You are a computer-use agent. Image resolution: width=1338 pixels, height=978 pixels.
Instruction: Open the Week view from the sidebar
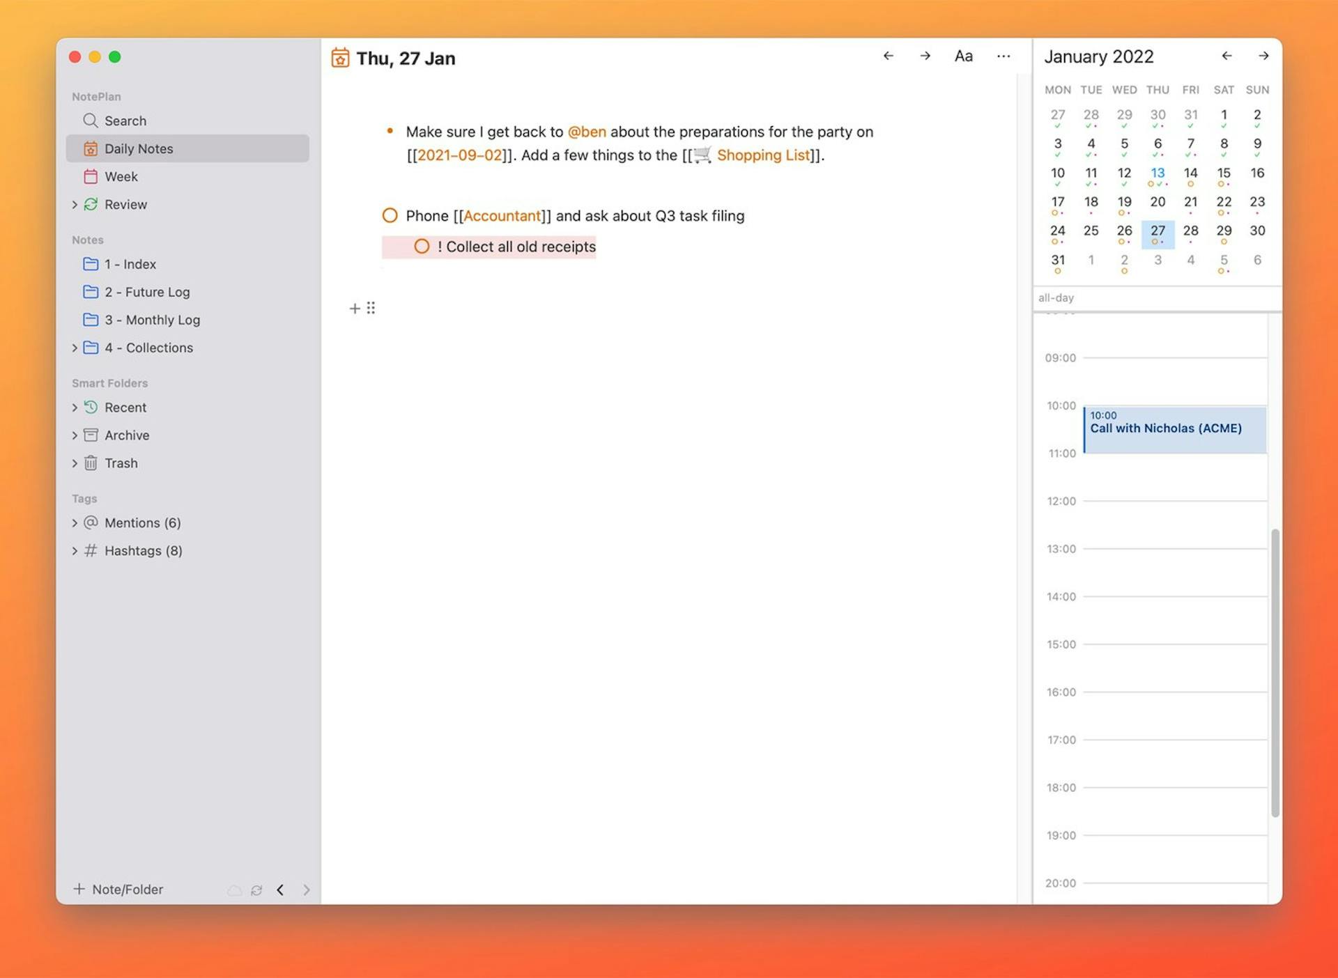[x=121, y=176]
